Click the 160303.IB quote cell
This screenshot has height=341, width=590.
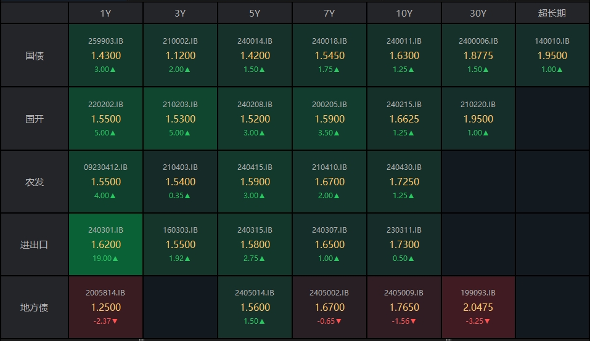(180, 244)
